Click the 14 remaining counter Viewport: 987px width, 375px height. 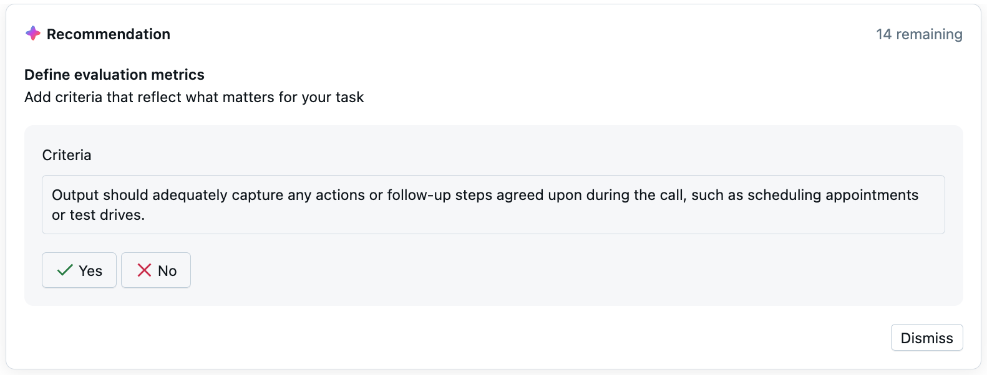coord(918,34)
